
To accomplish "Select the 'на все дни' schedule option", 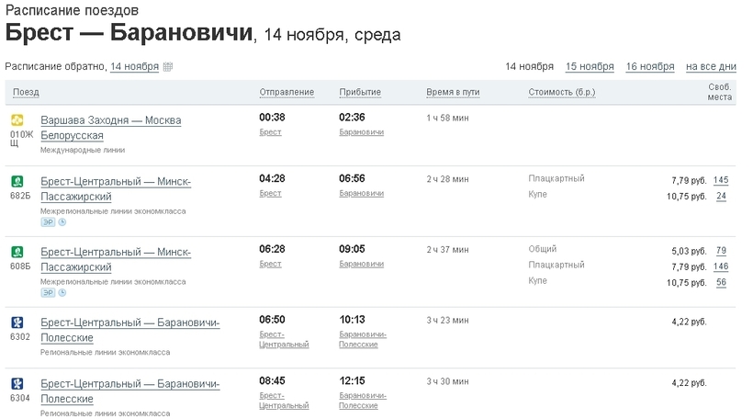I will 711,66.
